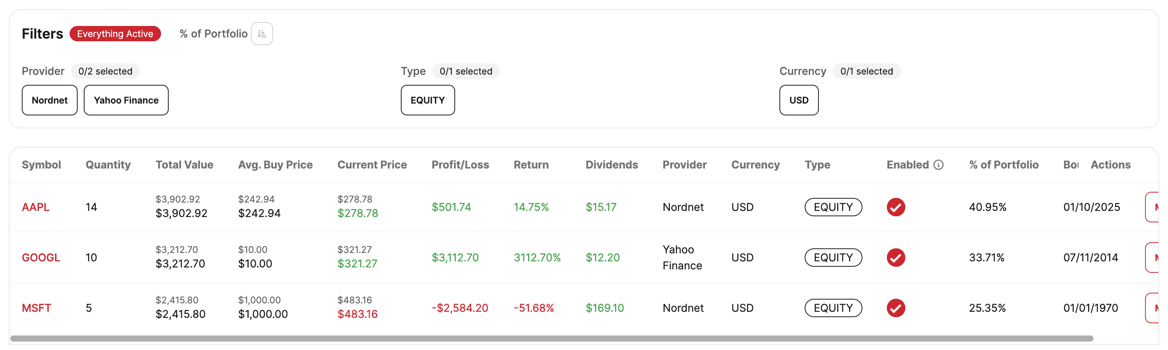Click the Return column header
1168x350 pixels.
coord(530,165)
